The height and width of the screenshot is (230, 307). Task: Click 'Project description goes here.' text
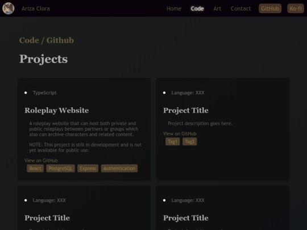[200, 123]
